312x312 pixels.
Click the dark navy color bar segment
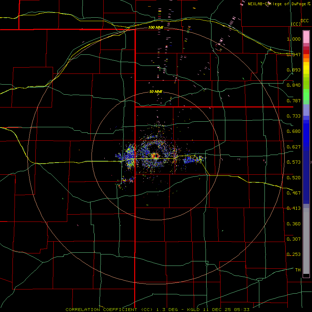pyautogui.click(x=306, y=177)
